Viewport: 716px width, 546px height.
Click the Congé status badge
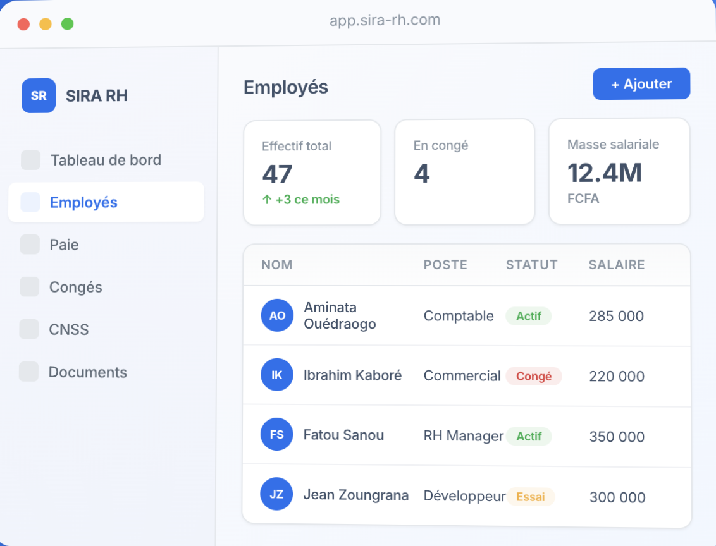point(533,376)
